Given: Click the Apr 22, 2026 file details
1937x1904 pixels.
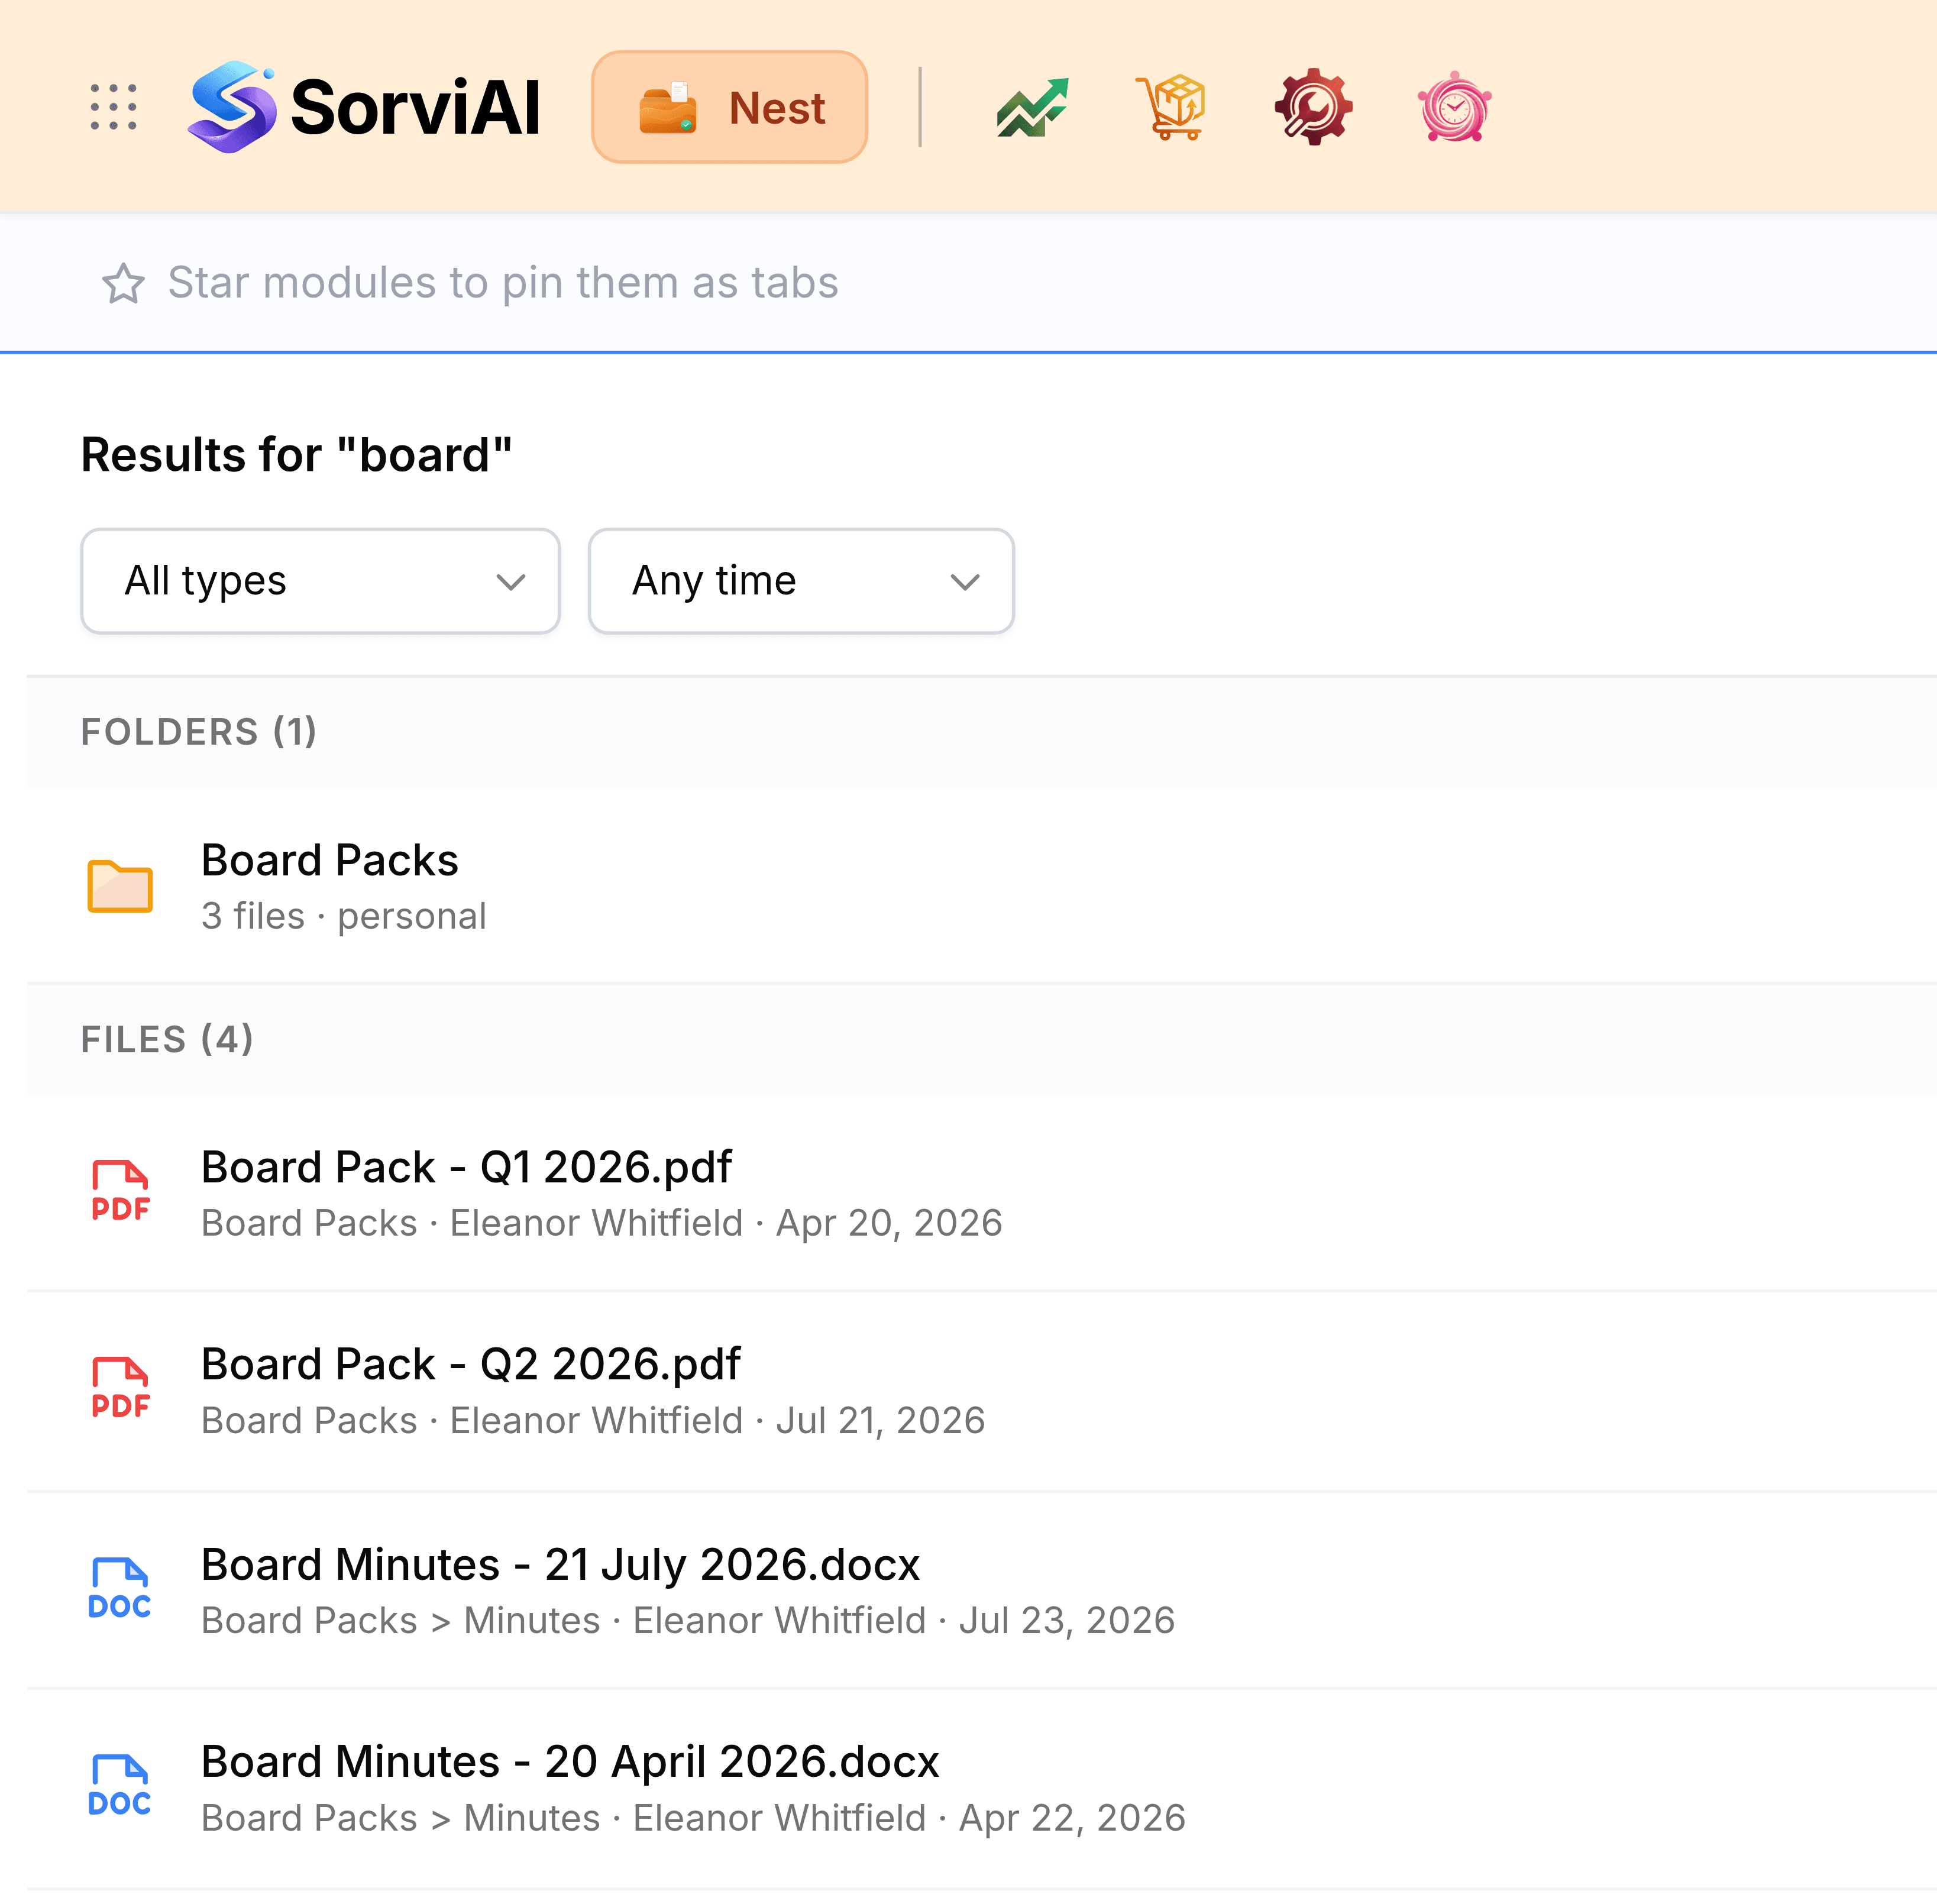Looking at the screenshot, I should (x=693, y=1818).
